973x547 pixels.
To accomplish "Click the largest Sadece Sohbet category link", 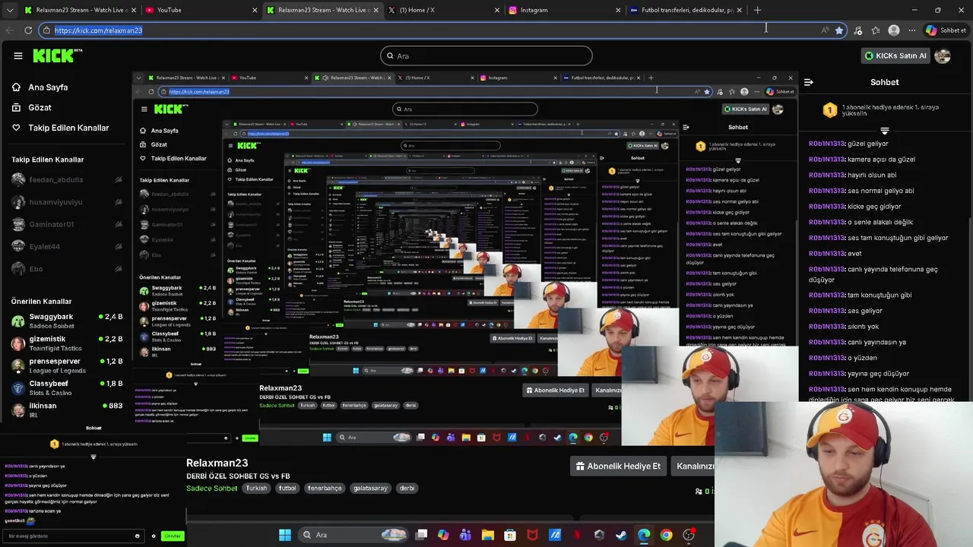I will click(212, 489).
